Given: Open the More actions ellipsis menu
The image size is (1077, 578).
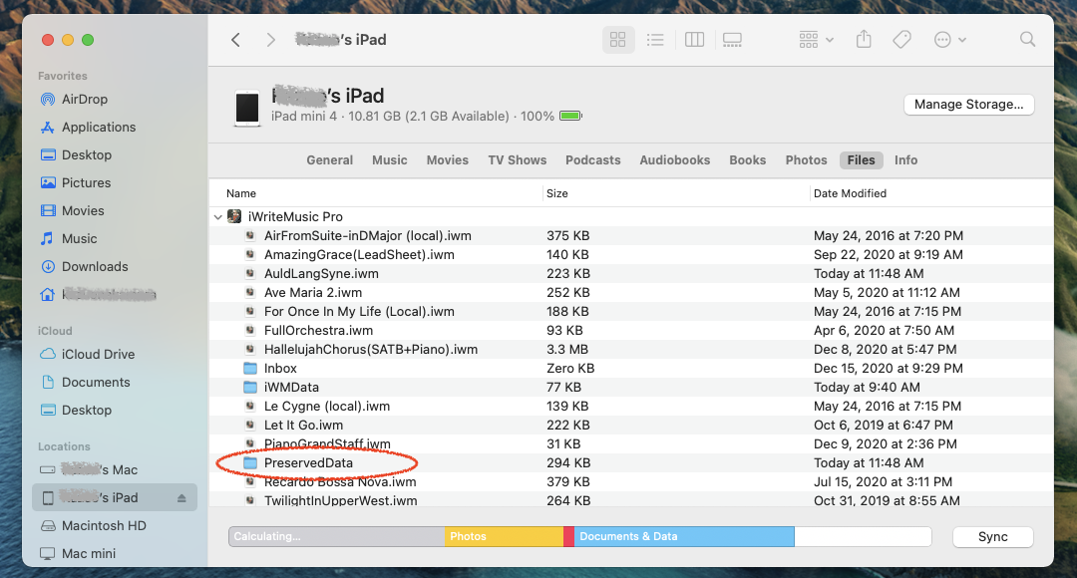Looking at the screenshot, I should 950,40.
